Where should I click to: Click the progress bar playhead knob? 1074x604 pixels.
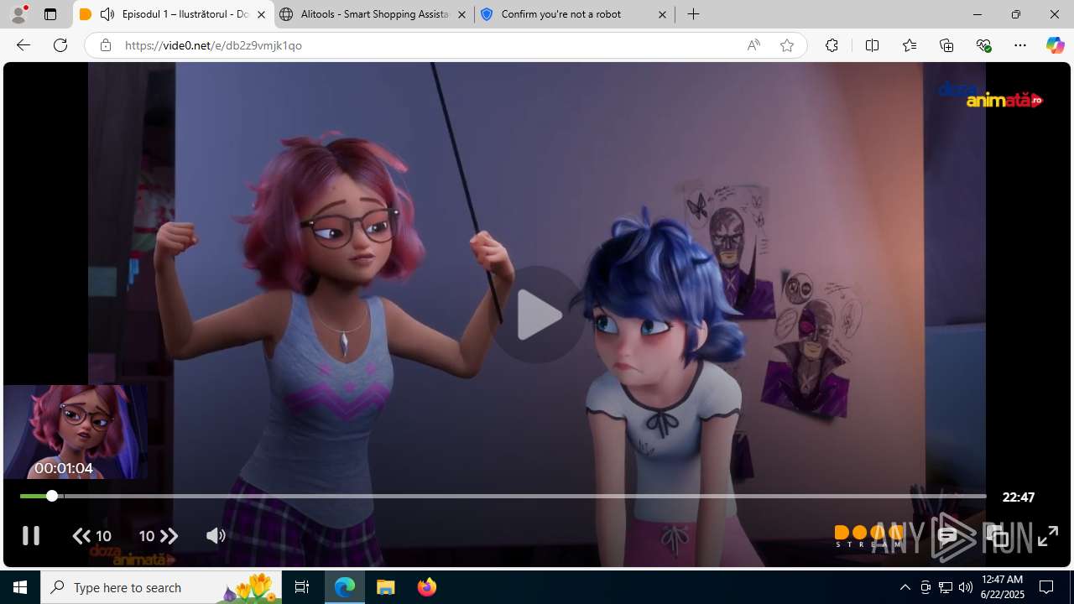[x=52, y=497]
